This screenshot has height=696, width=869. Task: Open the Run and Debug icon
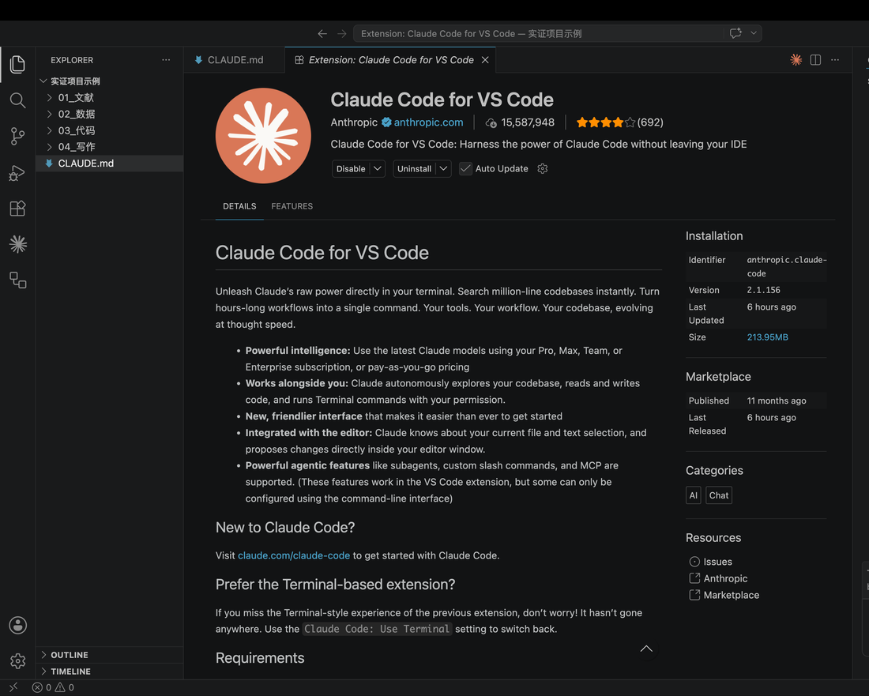tap(17, 173)
